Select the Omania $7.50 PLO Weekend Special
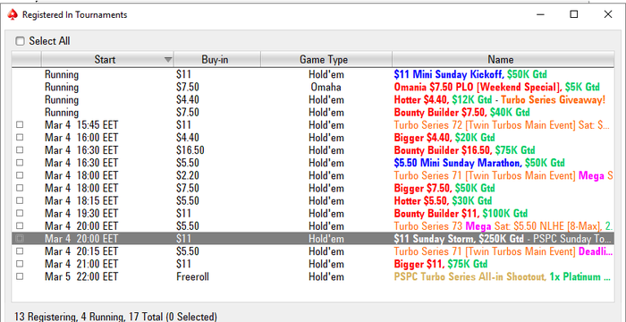 [496, 87]
